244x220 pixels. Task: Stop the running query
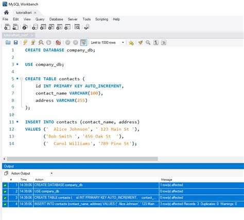(x=49, y=43)
